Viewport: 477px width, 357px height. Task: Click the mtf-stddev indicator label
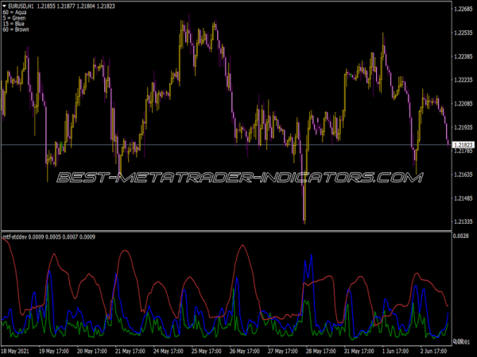point(15,237)
